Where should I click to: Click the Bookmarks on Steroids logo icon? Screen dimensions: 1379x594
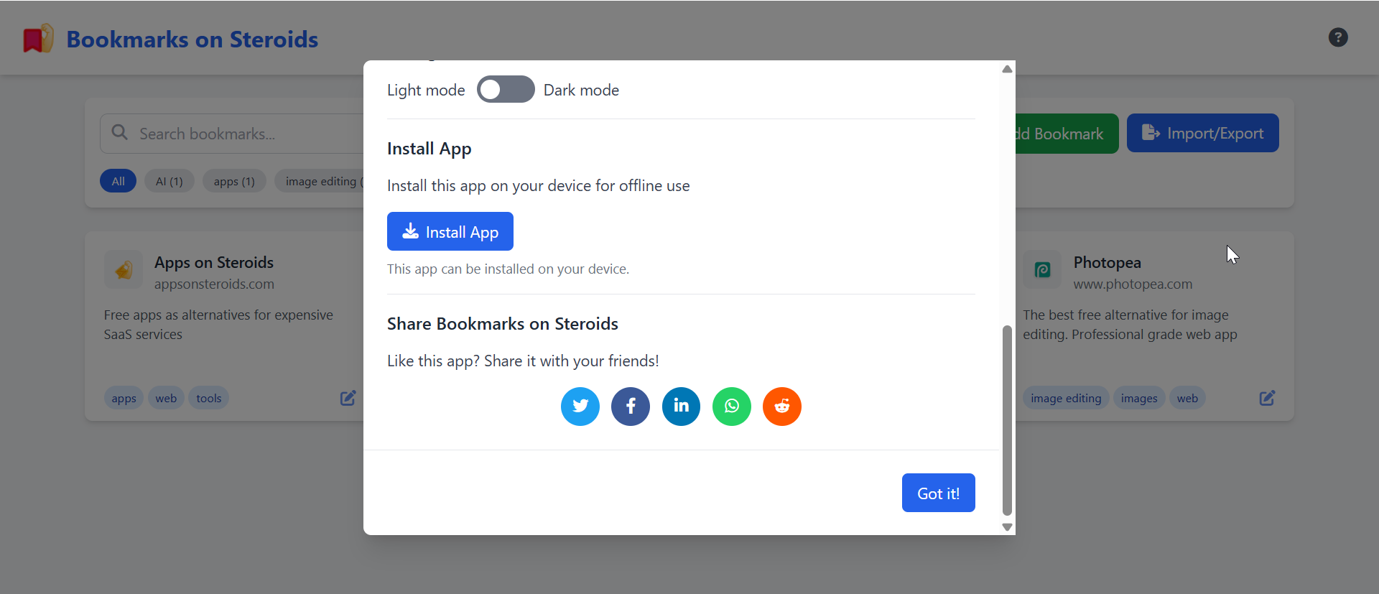(x=39, y=39)
